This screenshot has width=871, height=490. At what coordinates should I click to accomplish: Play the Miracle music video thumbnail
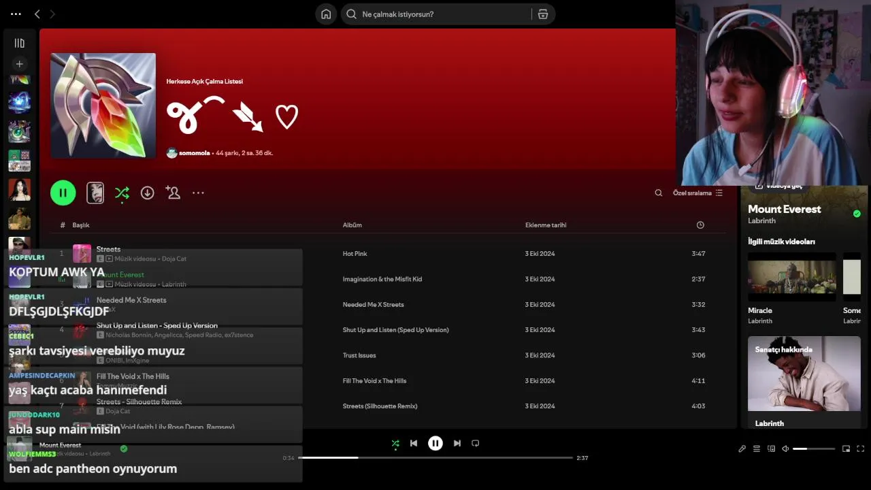pos(791,277)
